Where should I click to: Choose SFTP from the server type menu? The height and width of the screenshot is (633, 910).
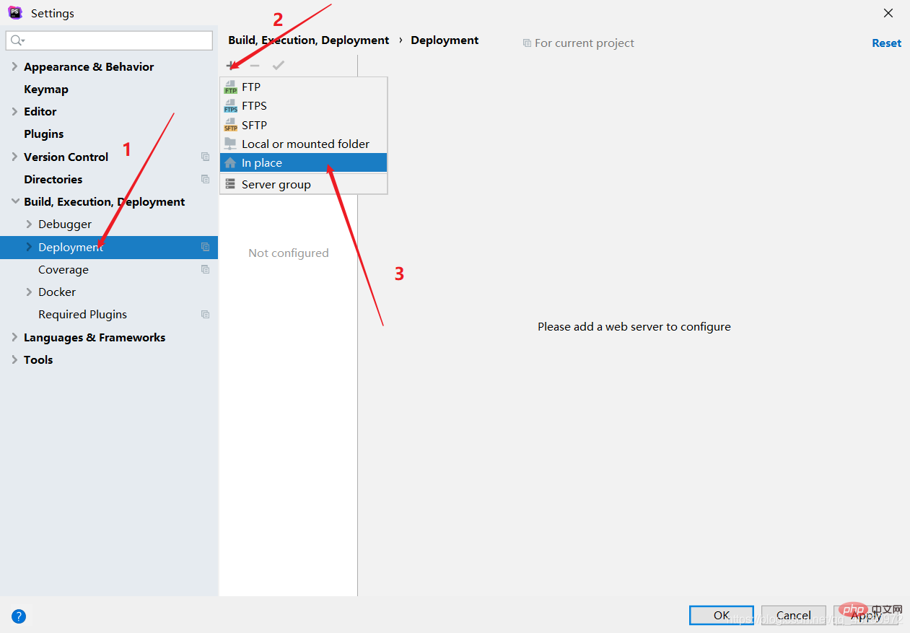[x=304, y=125]
